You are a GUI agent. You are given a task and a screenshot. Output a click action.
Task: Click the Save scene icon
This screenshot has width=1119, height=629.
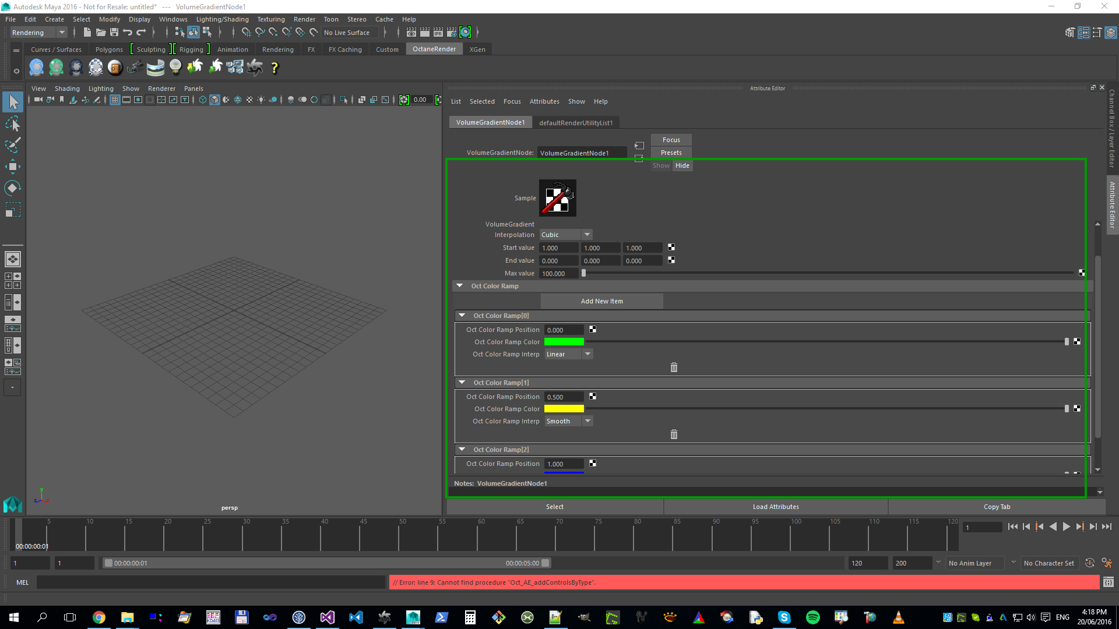click(114, 33)
